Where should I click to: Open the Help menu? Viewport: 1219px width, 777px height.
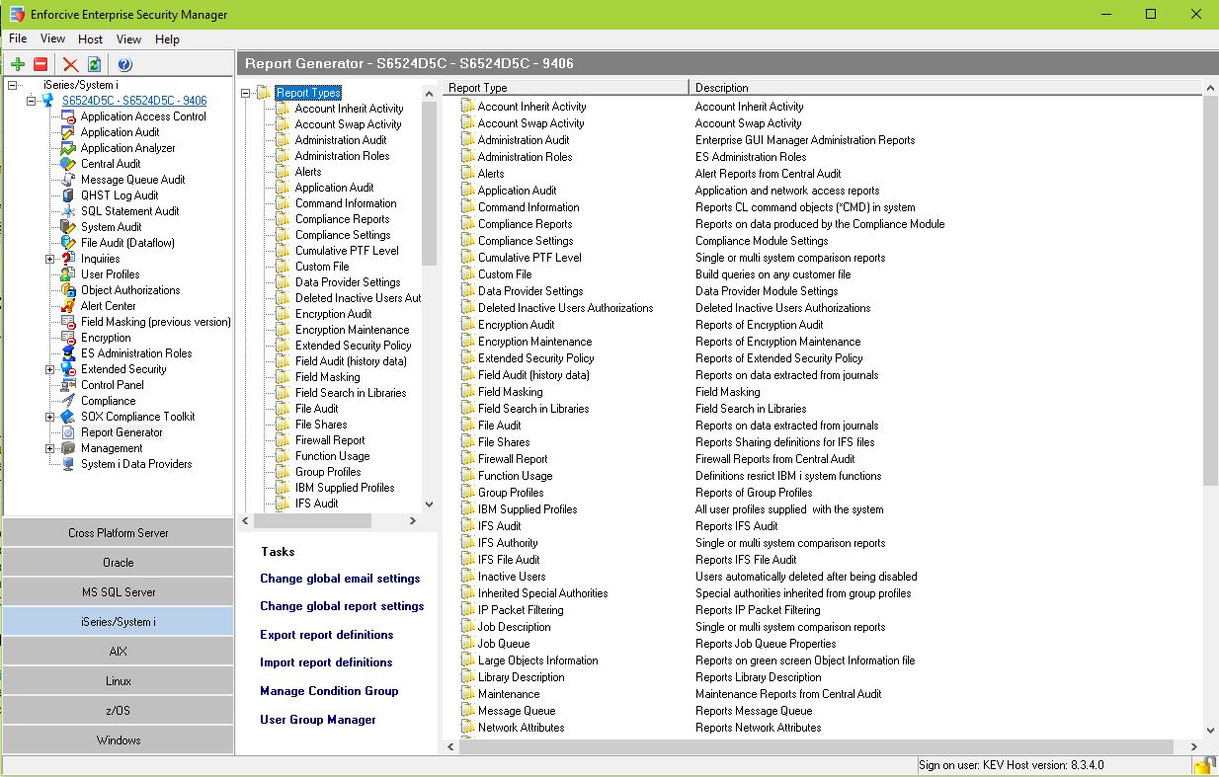coord(167,39)
